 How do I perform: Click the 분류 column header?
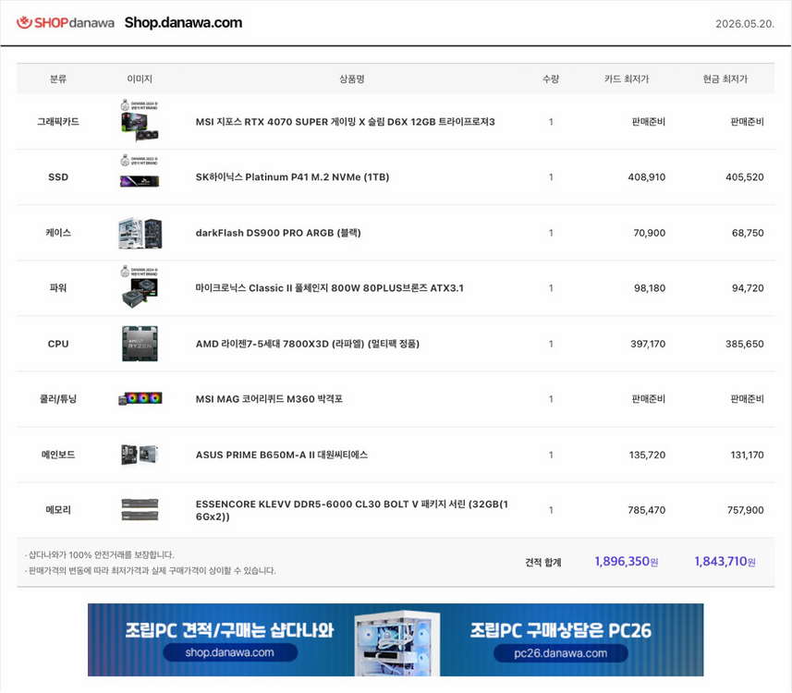click(58, 79)
